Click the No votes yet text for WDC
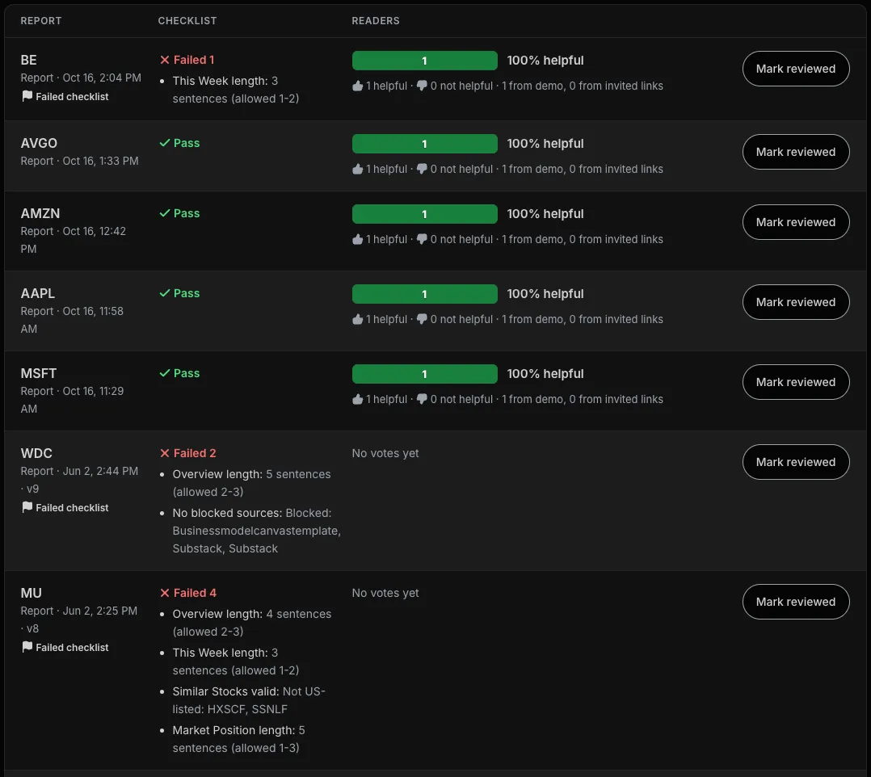 click(385, 453)
